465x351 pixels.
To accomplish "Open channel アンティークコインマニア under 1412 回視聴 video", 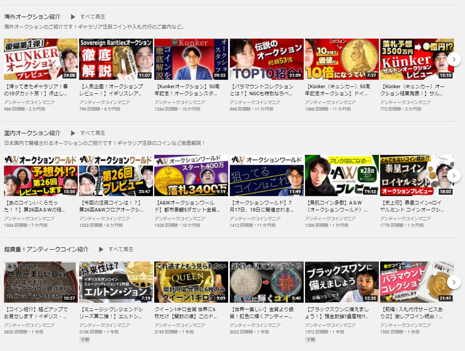I will pos(255,218).
